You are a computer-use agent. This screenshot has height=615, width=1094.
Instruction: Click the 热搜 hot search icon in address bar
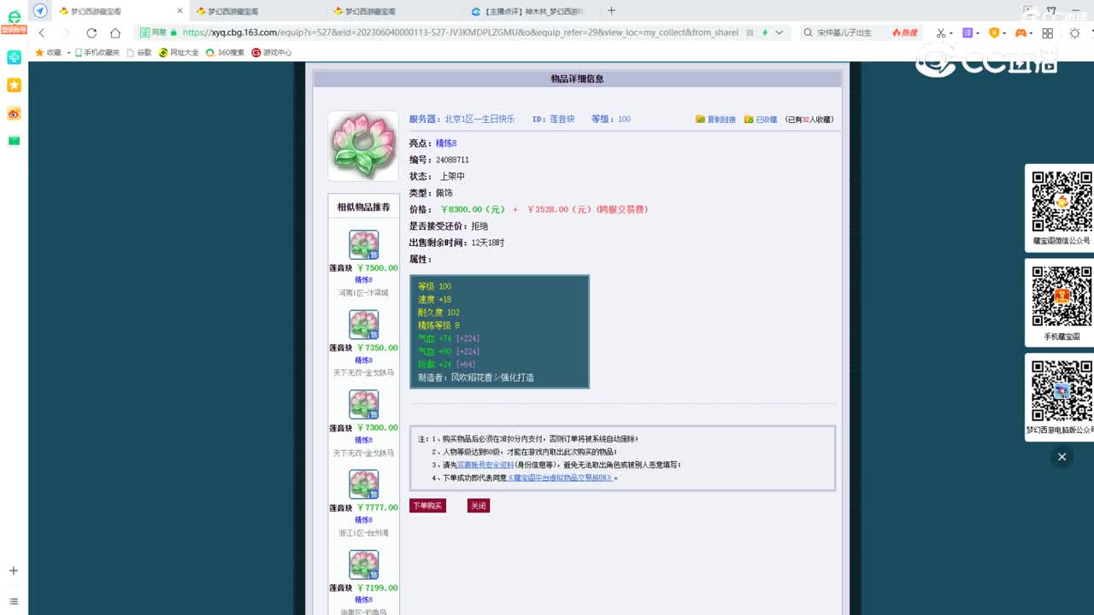click(x=902, y=32)
